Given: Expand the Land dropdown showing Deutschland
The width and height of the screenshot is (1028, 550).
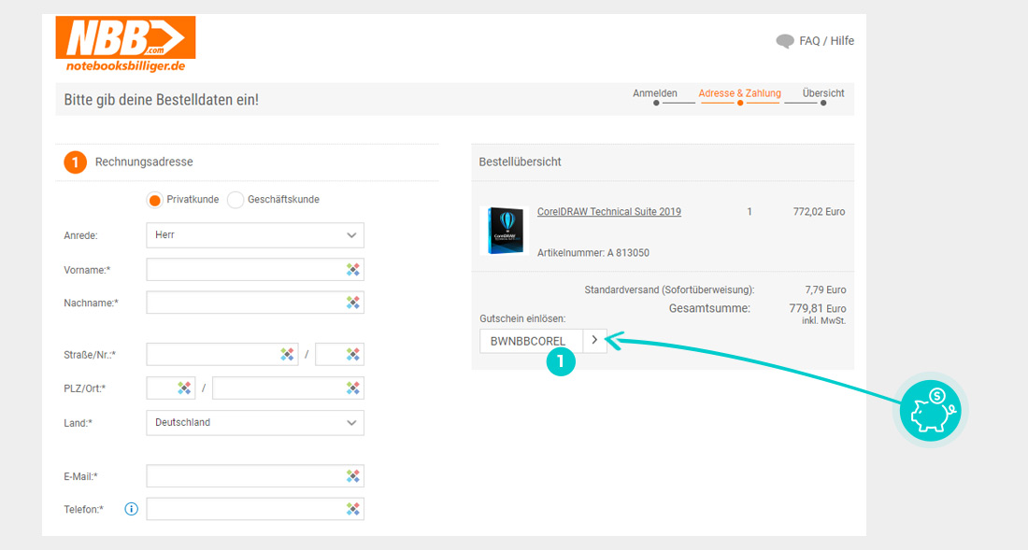Looking at the screenshot, I should [255, 422].
